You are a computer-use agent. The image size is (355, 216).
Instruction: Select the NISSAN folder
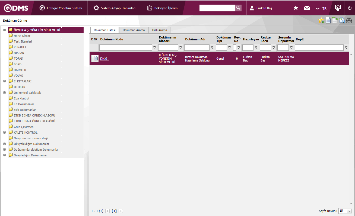pos(19,53)
